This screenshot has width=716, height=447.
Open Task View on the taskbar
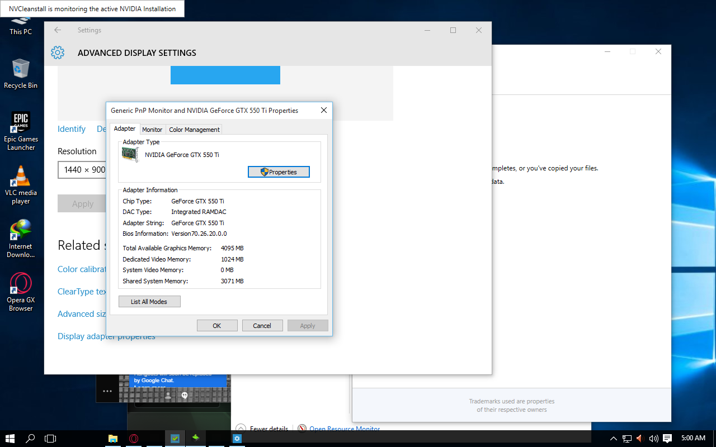(x=50, y=438)
